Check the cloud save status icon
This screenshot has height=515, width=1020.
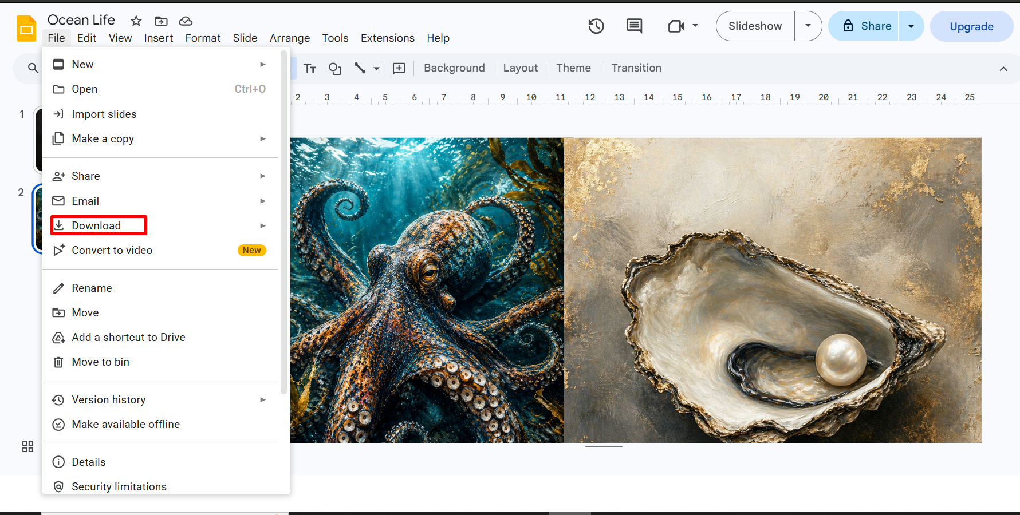click(x=186, y=21)
